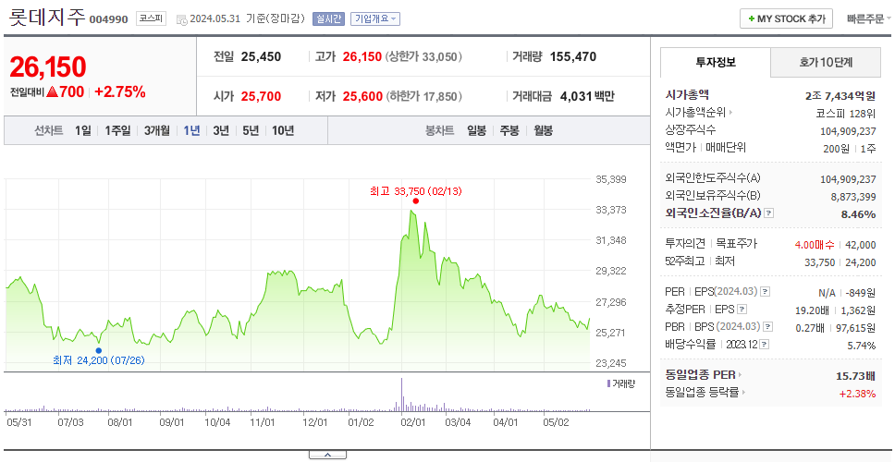Show the 일봉 candlestick chart
This screenshot has width=895, height=462.
pos(476,130)
